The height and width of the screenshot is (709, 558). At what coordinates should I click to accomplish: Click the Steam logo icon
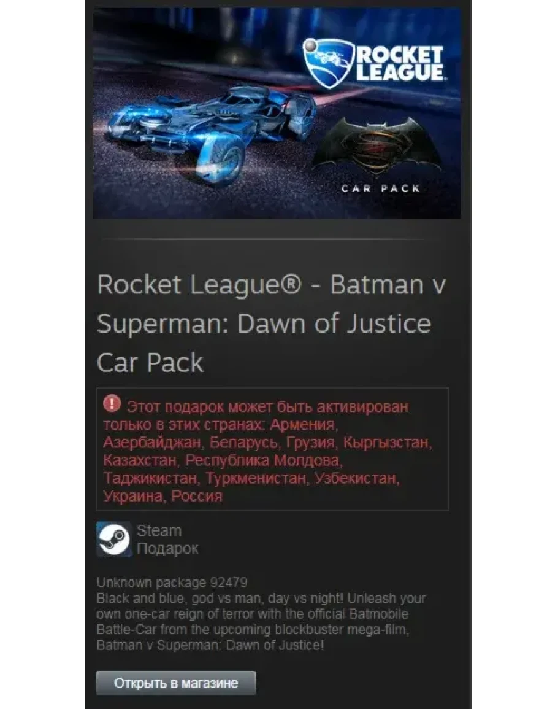[114, 539]
